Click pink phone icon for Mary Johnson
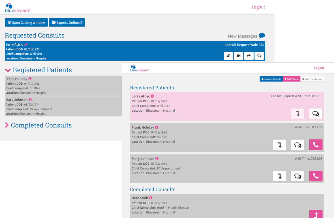The width and height of the screenshot is (334, 218). click(316, 176)
